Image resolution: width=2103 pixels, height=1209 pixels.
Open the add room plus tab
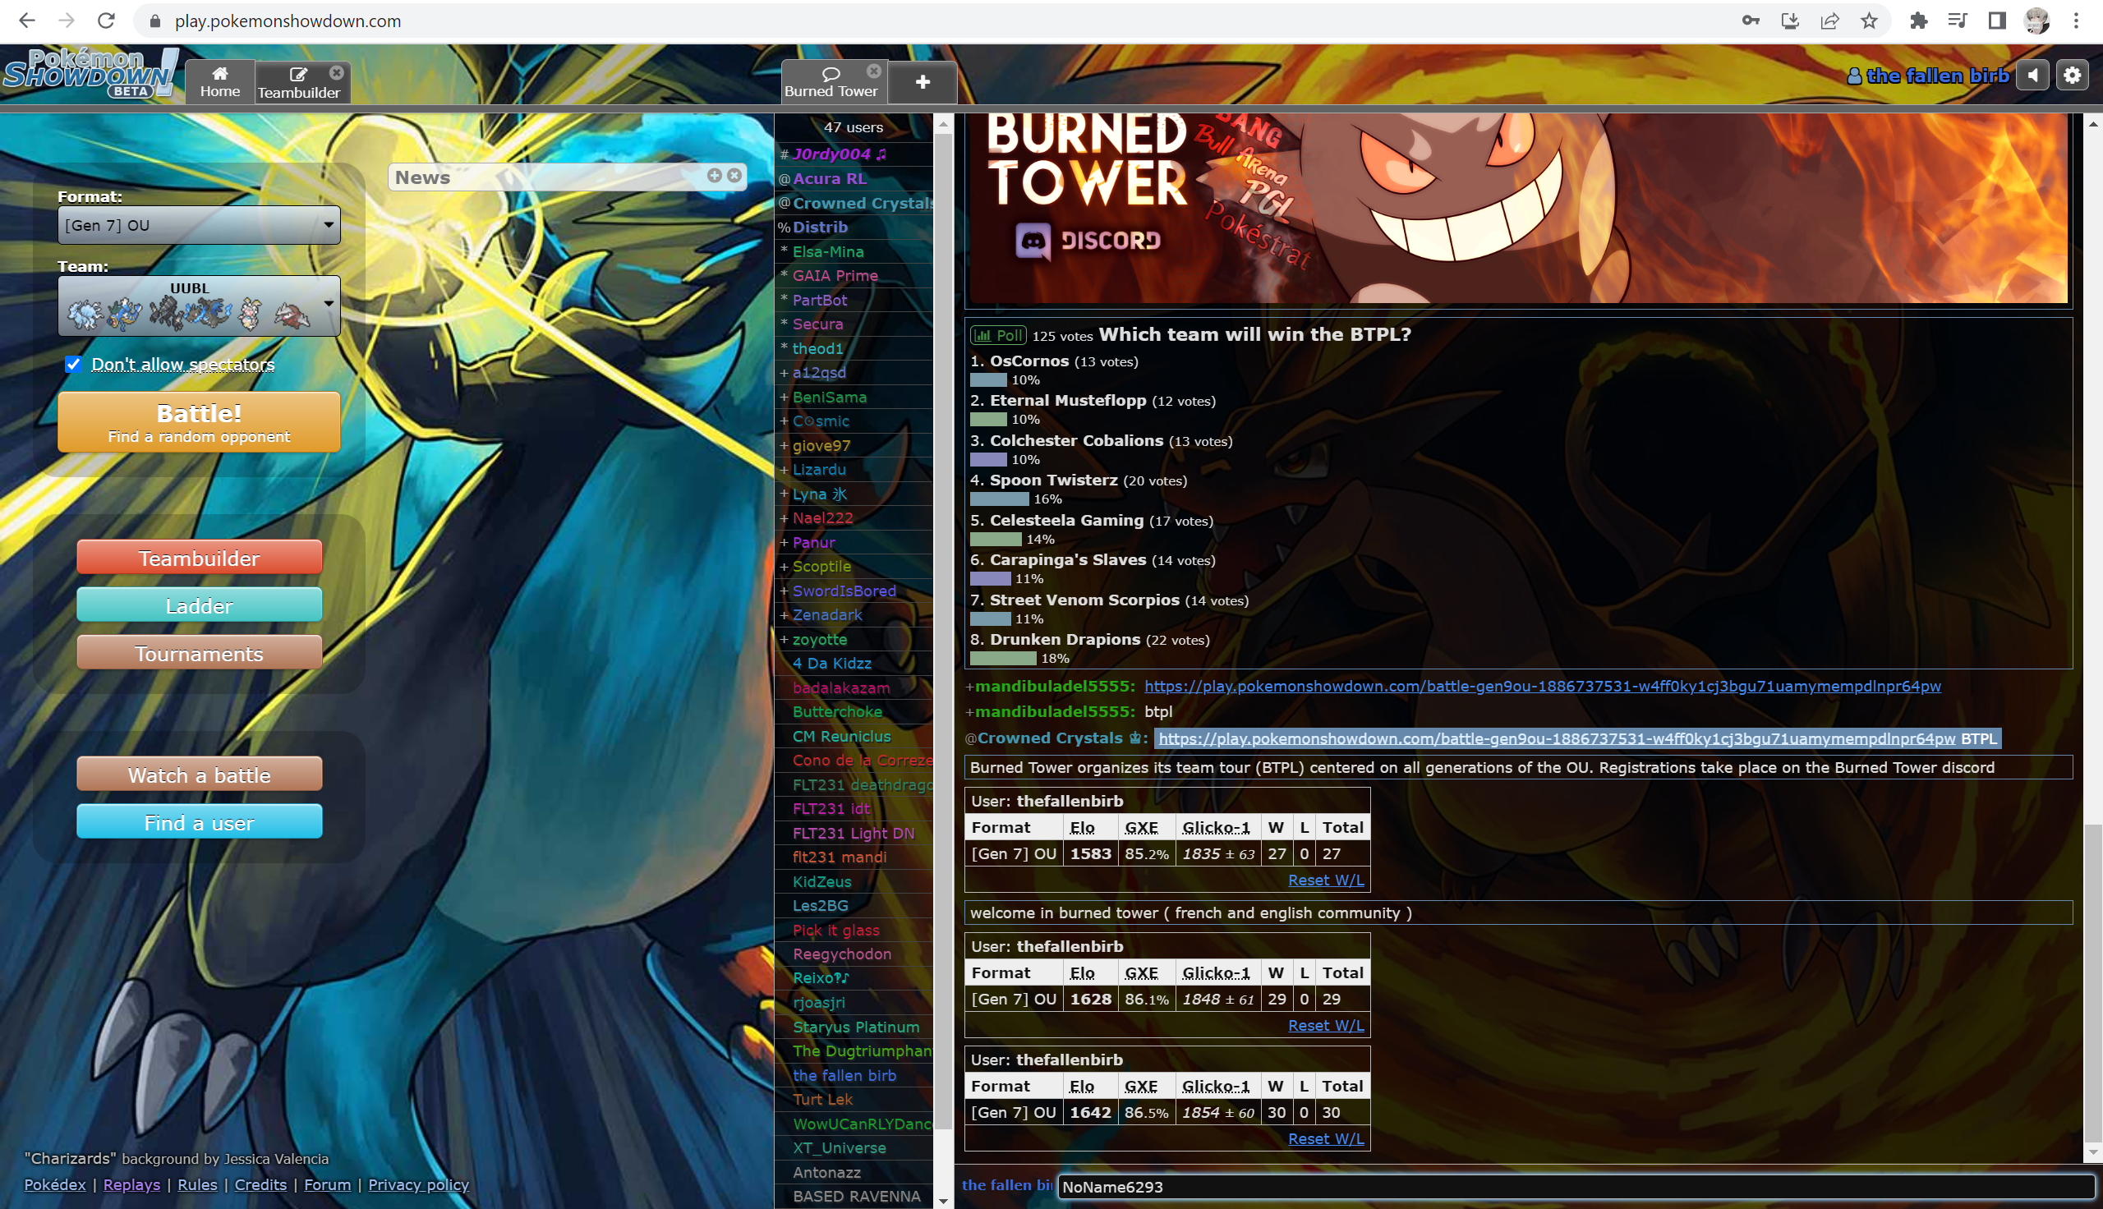pos(923,82)
